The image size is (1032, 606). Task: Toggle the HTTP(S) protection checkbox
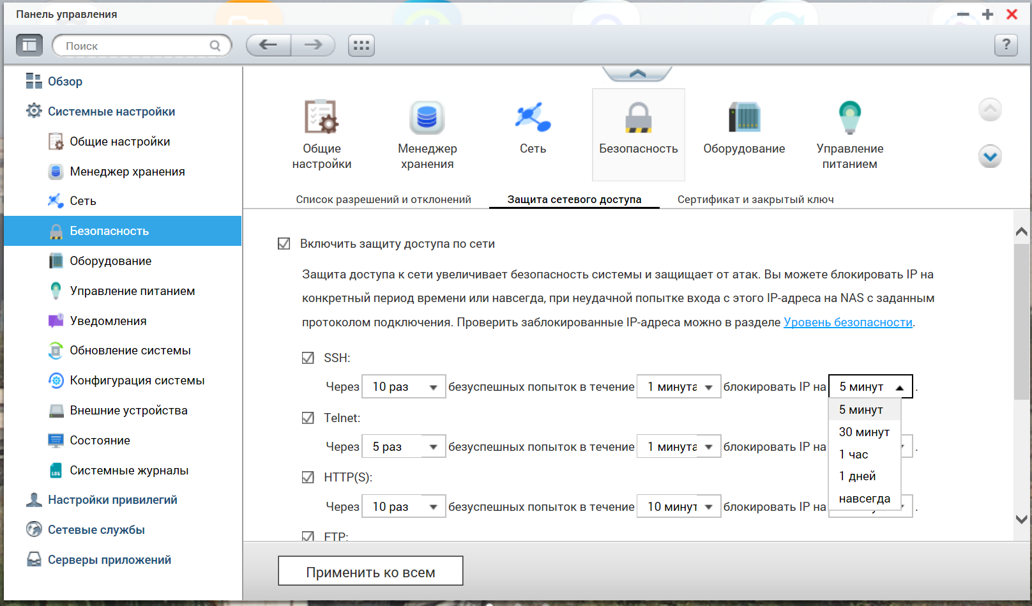(308, 477)
